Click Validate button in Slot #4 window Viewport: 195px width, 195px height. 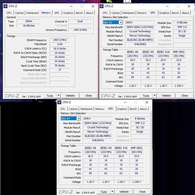124,191
